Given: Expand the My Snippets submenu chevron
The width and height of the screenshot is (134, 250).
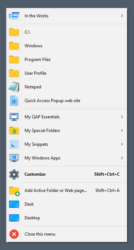Looking at the screenshot, I should click(x=122, y=144).
